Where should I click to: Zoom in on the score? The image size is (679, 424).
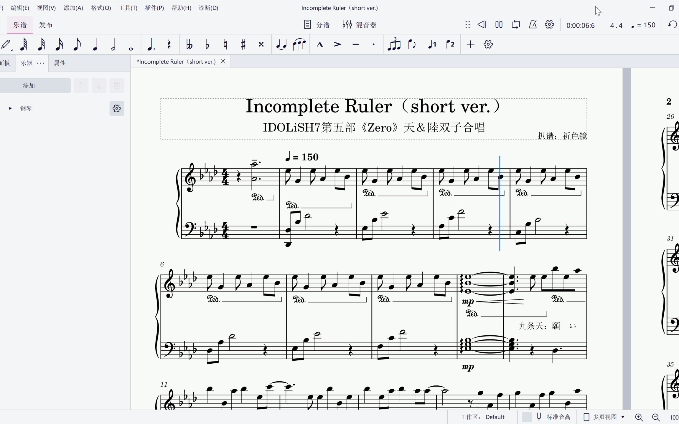(639, 417)
